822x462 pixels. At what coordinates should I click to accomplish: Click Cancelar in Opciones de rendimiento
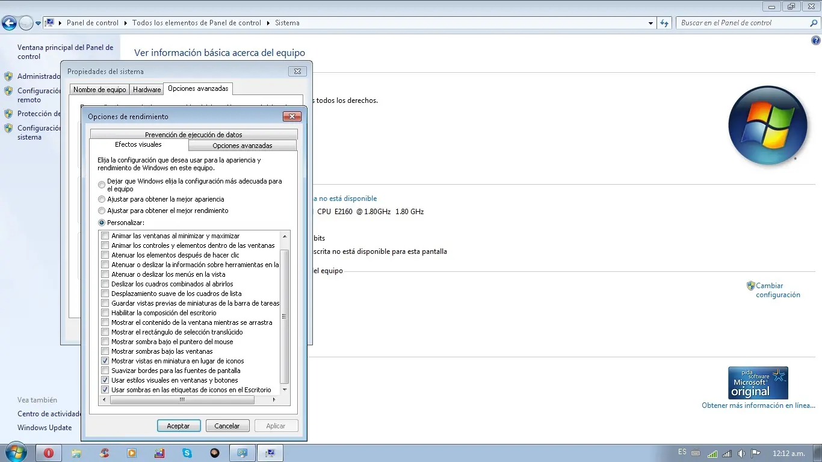click(x=227, y=426)
